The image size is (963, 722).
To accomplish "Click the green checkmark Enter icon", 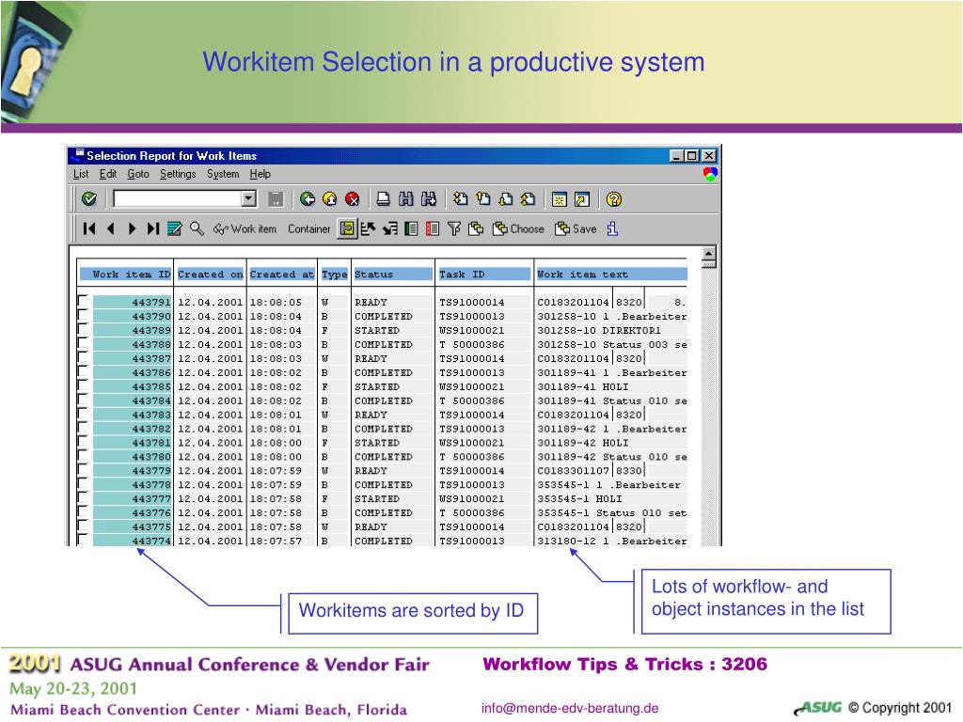I will tap(89, 199).
